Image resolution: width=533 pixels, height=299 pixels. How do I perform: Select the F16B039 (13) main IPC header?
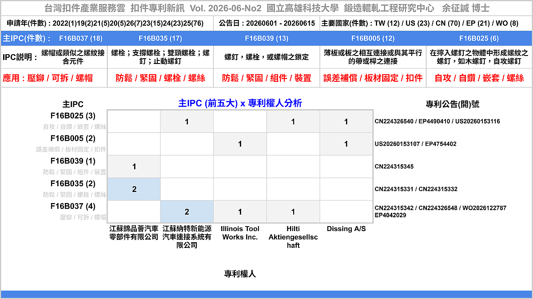click(266, 39)
